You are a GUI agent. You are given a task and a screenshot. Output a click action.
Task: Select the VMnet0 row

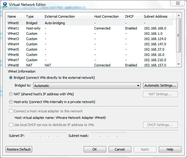point(90,23)
